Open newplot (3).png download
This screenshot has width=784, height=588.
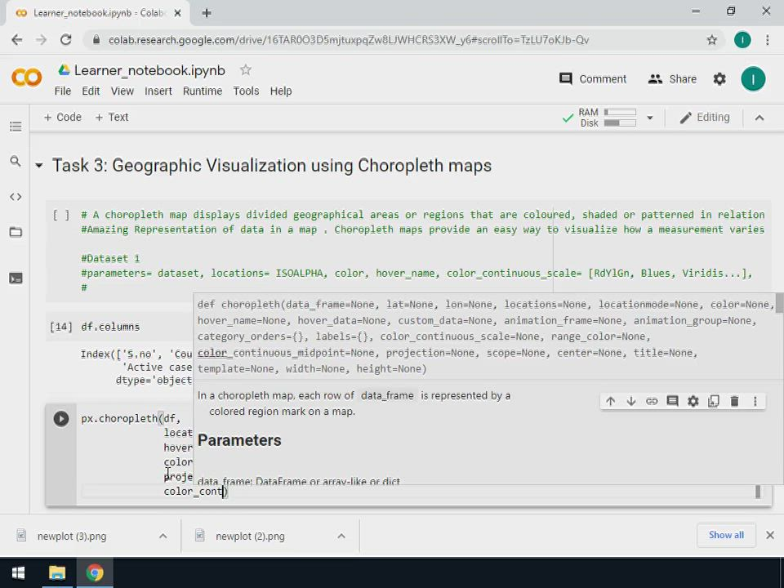[72, 536]
